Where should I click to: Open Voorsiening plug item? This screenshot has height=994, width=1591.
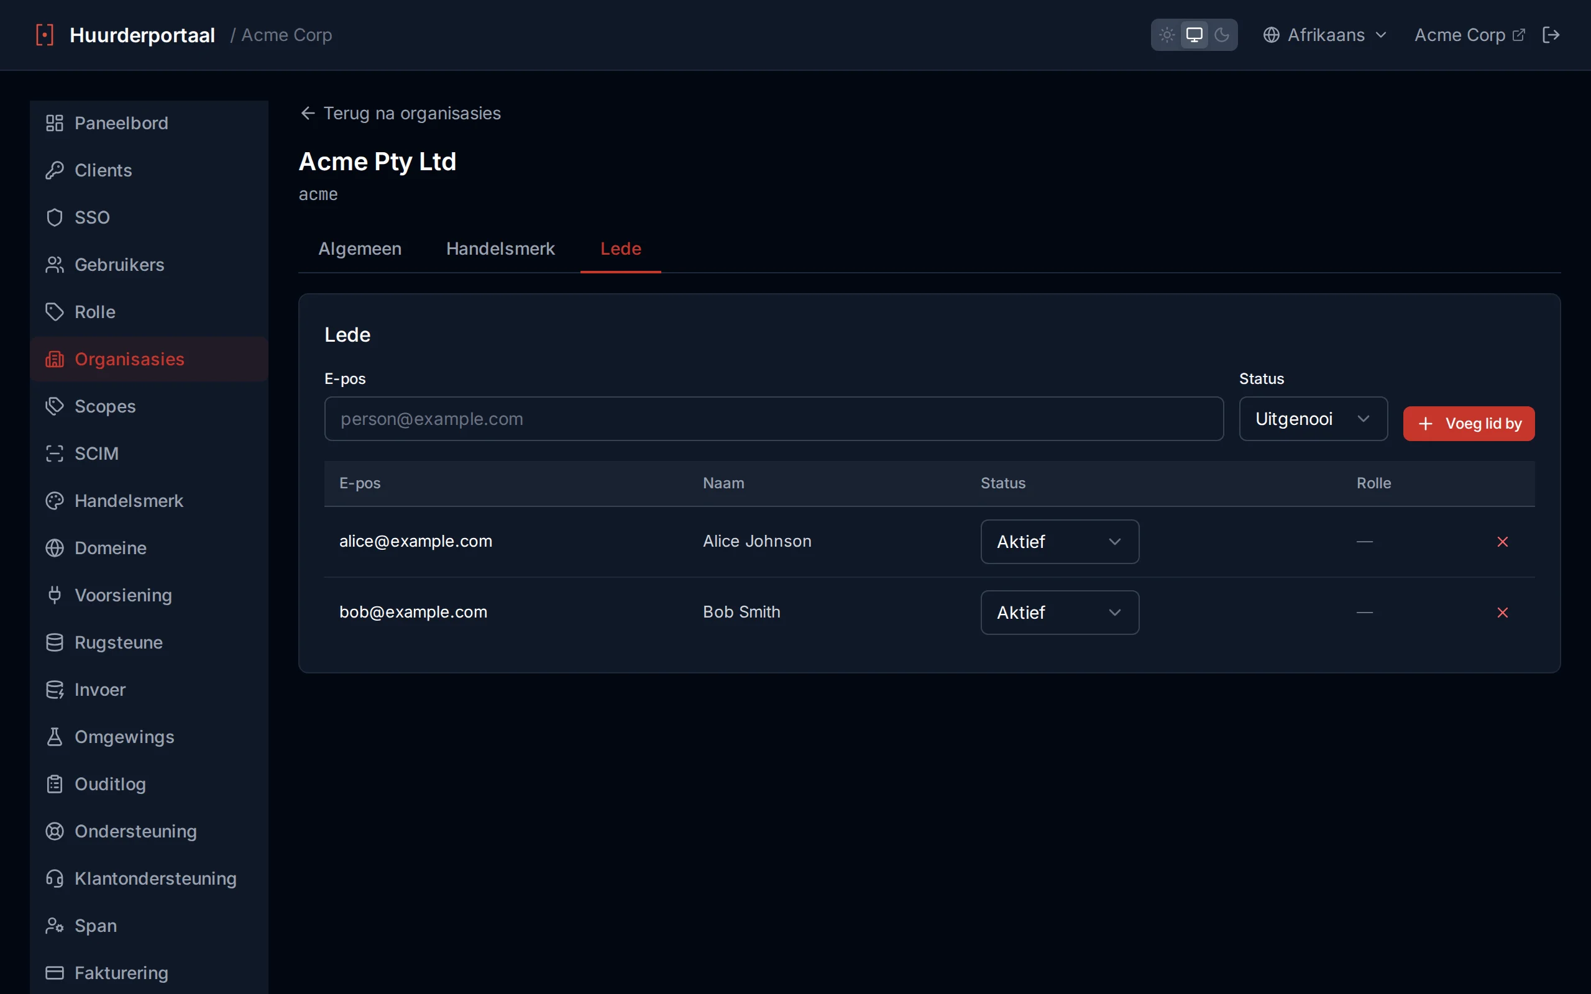click(x=149, y=596)
